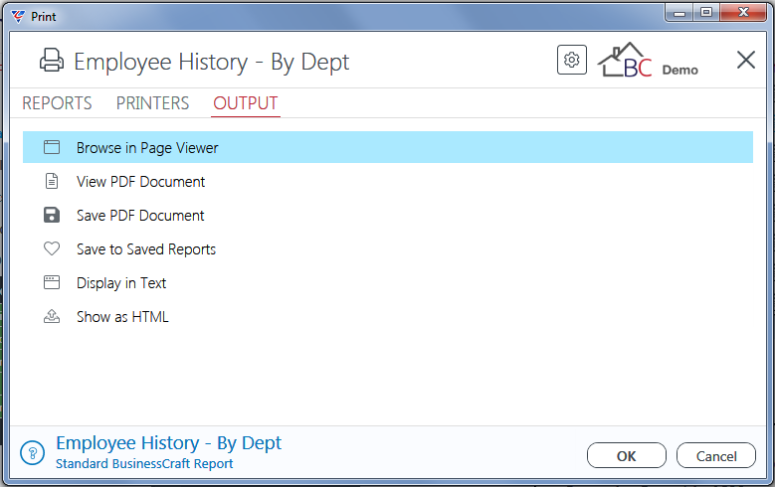Close the dialog with the large X
The image size is (775, 487).
point(746,60)
